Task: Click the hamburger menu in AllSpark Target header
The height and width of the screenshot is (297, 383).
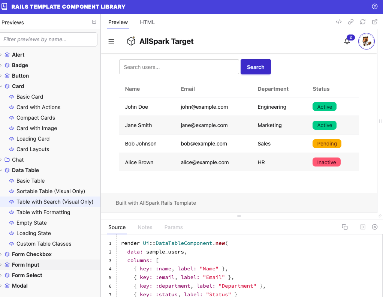Action: 111,41
